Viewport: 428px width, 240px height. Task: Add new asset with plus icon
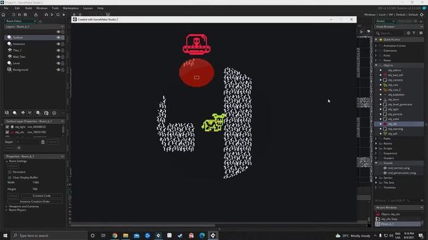(409, 33)
